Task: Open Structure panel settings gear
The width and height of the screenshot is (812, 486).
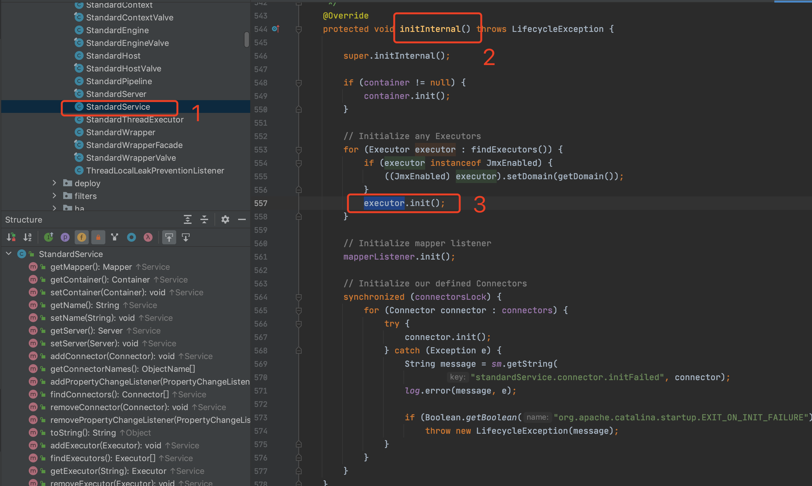Action: coord(225,219)
